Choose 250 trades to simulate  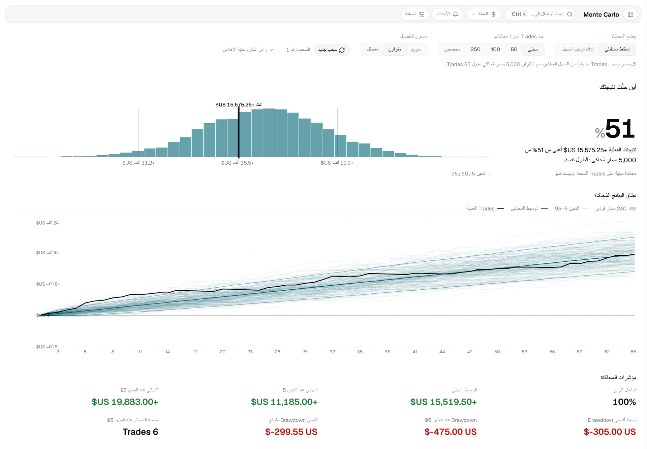(x=475, y=50)
